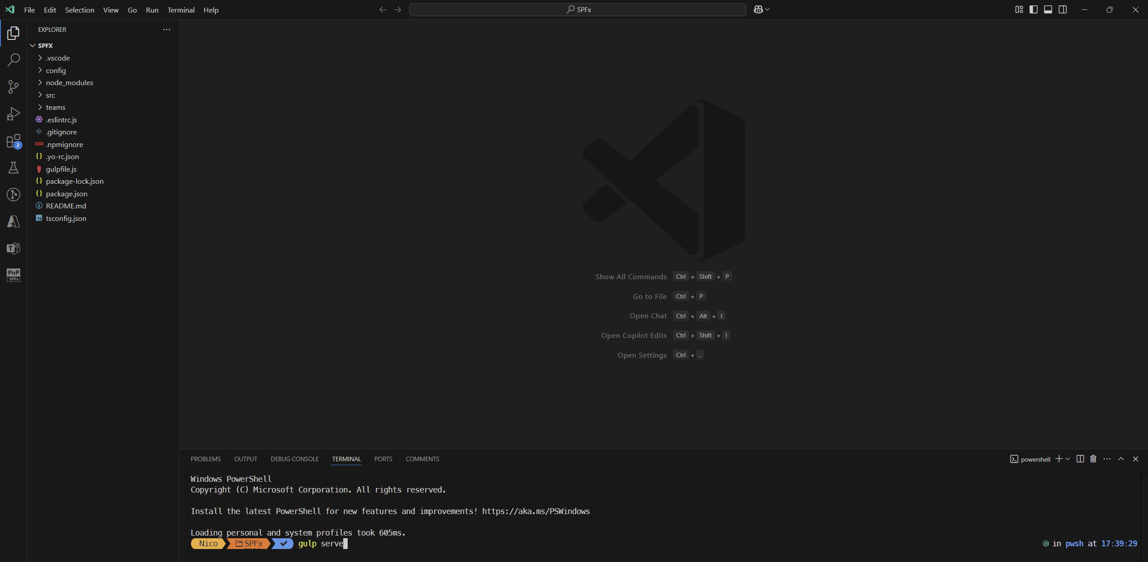The height and width of the screenshot is (562, 1148).
Task: Open the Search view
Action: (13, 60)
